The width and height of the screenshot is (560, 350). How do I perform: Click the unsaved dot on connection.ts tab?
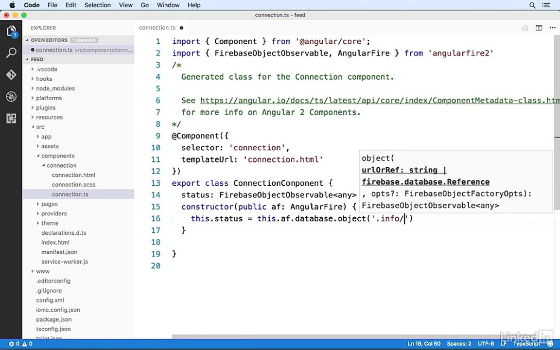click(181, 28)
